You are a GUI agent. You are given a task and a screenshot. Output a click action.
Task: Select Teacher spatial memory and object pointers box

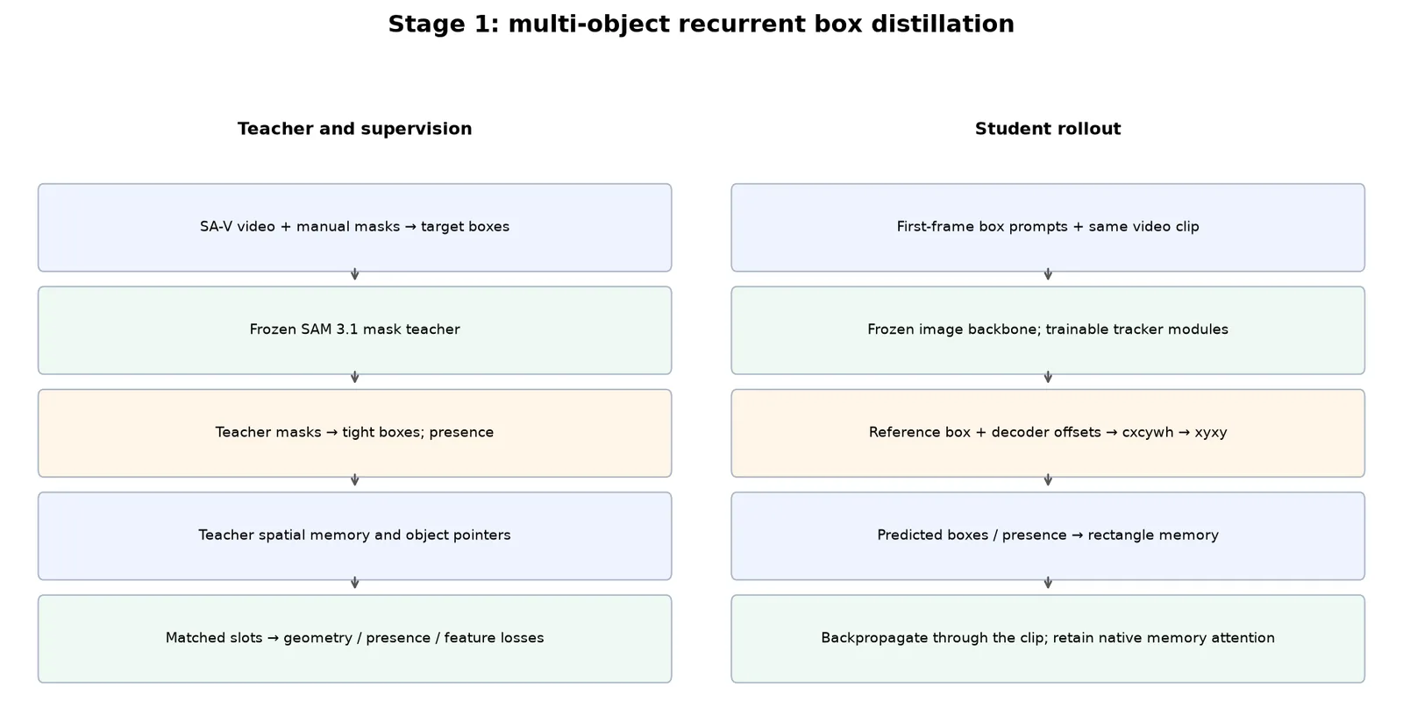coord(354,535)
